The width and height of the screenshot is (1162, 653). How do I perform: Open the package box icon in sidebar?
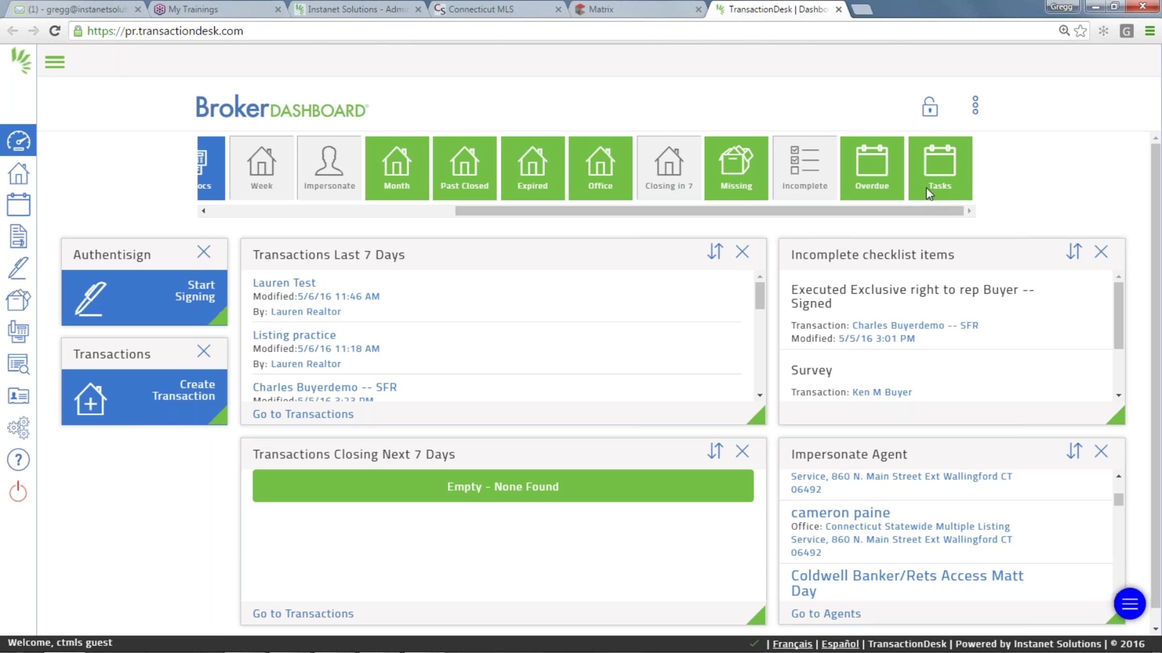(18, 300)
